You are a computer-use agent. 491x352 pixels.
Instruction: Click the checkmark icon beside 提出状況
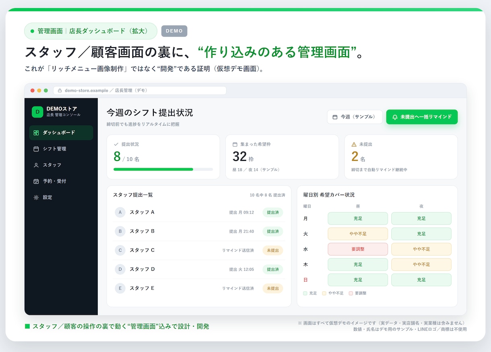(116, 144)
